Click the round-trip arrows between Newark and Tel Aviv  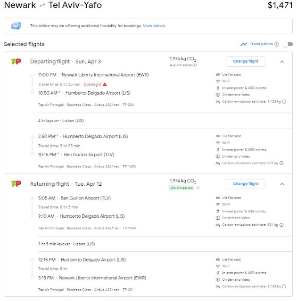[x=42, y=6]
